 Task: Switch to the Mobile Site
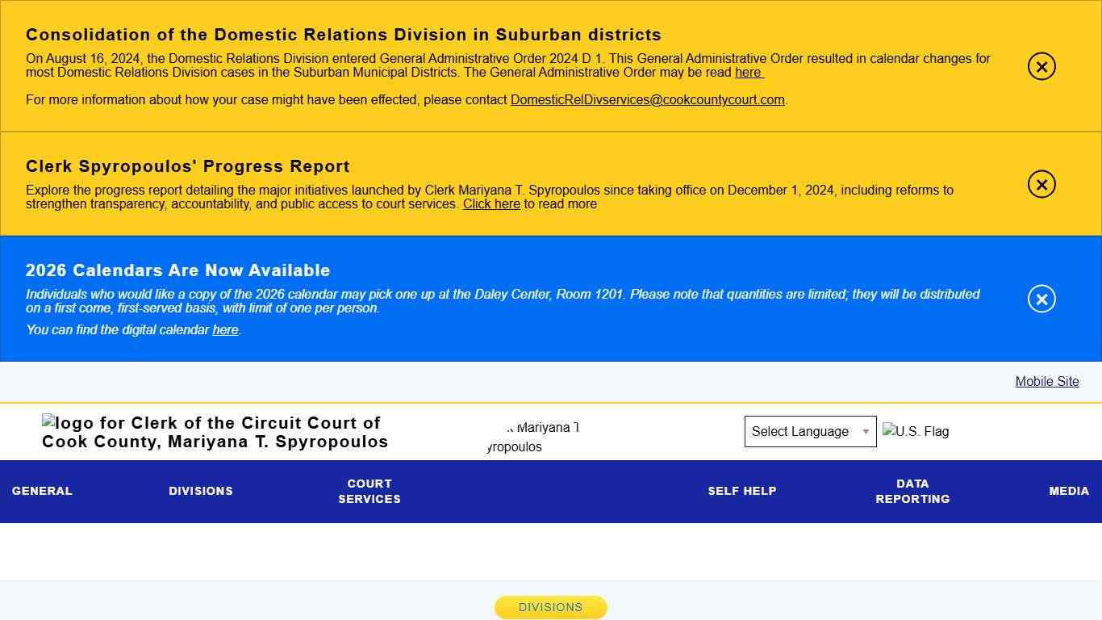(x=1046, y=382)
